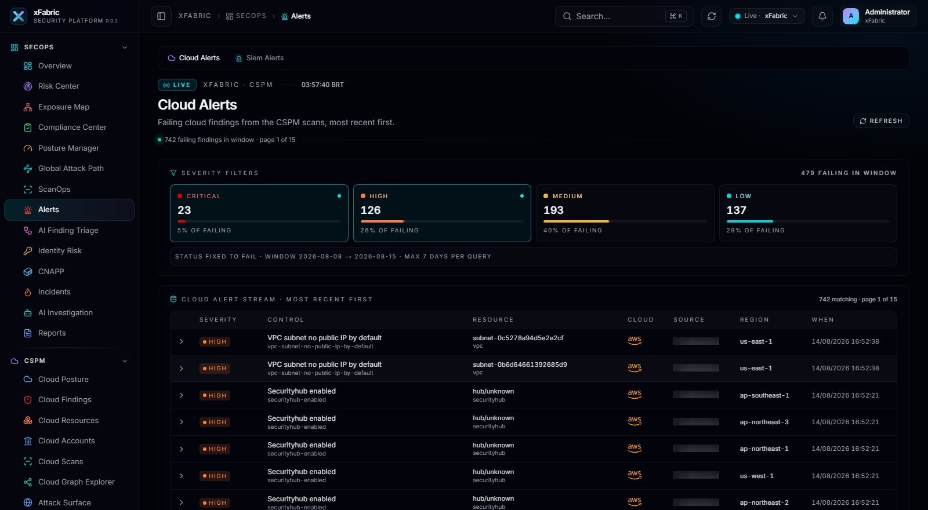This screenshot has width=928, height=510.
Task: Open the Reports document icon
Action: 27,333
